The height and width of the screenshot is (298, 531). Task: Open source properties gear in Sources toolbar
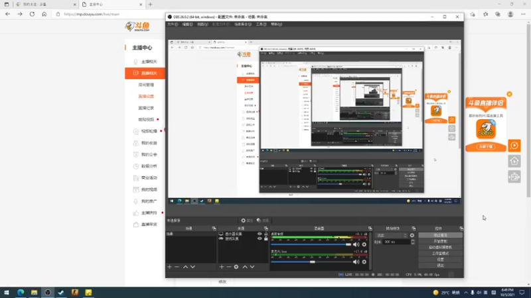(236, 267)
